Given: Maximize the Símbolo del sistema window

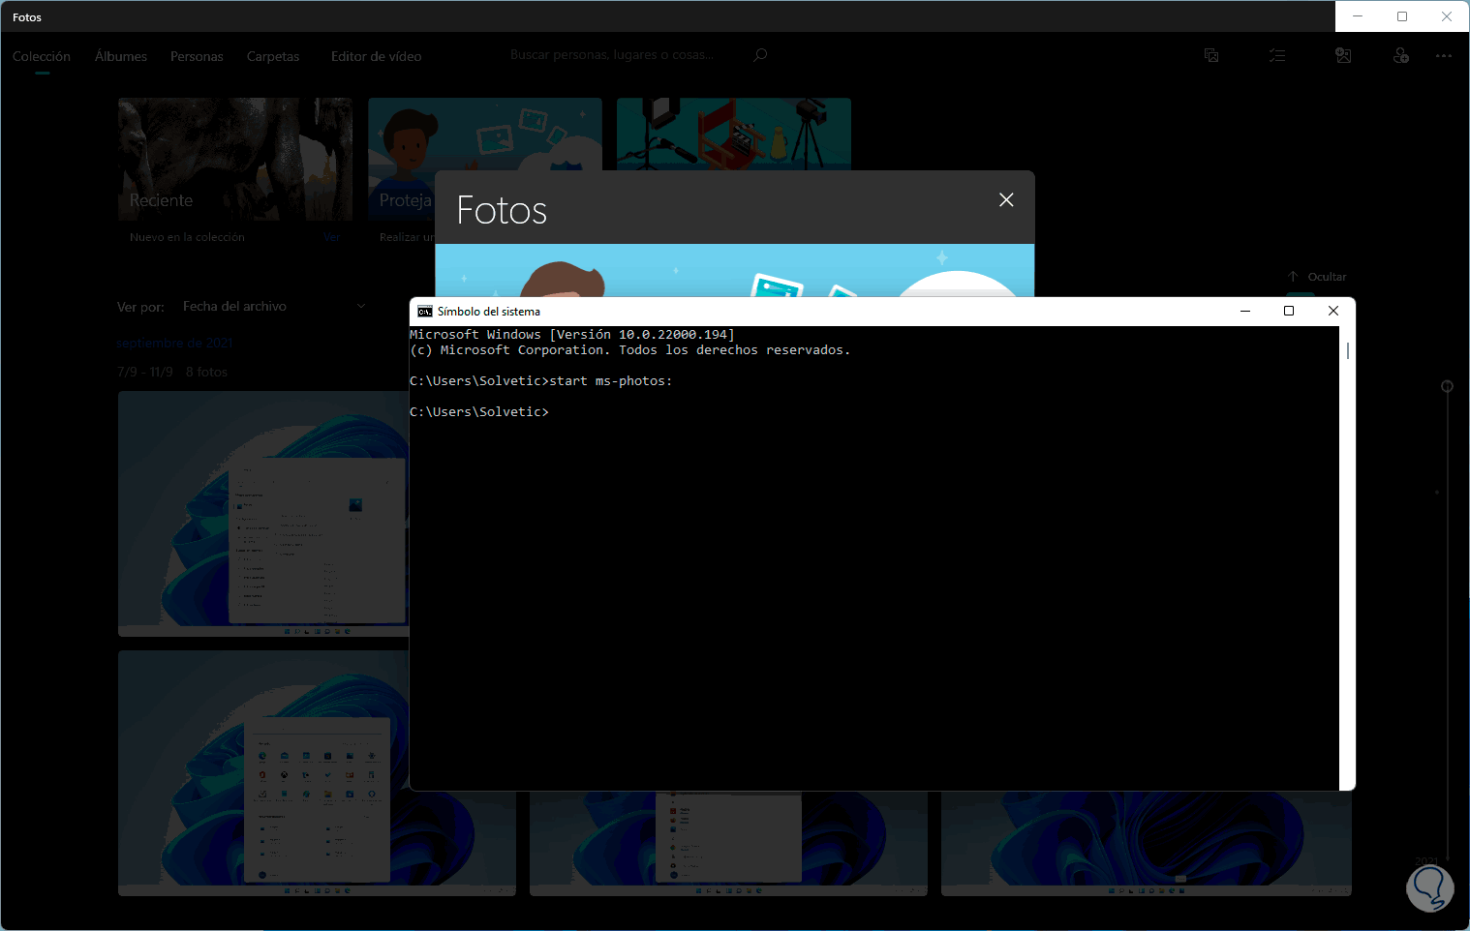Looking at the screenshot, I should (1289, 311).
